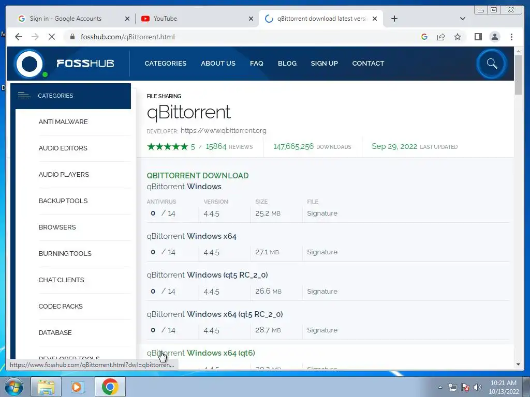
Task: Download qBittorrent Windows installer
Action: coord(184,187)
